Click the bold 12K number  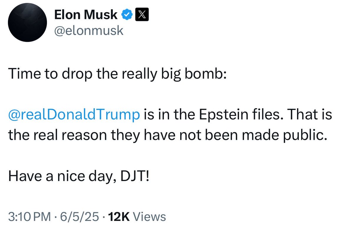pyautogui.click(x=119, y=217)
